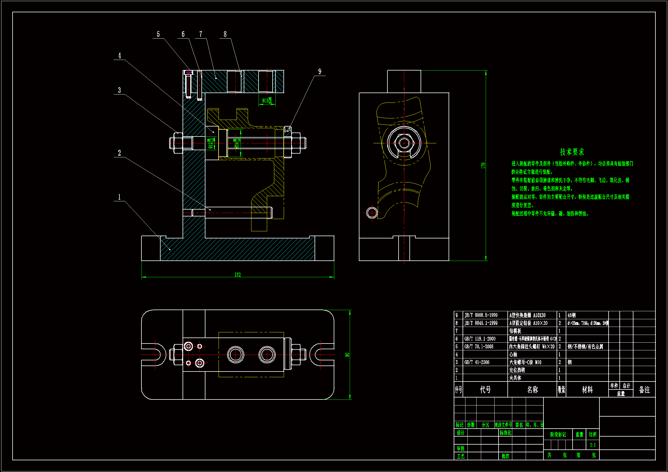
Task: Click the 172 width dimension text
Action: tap(238, 274)
